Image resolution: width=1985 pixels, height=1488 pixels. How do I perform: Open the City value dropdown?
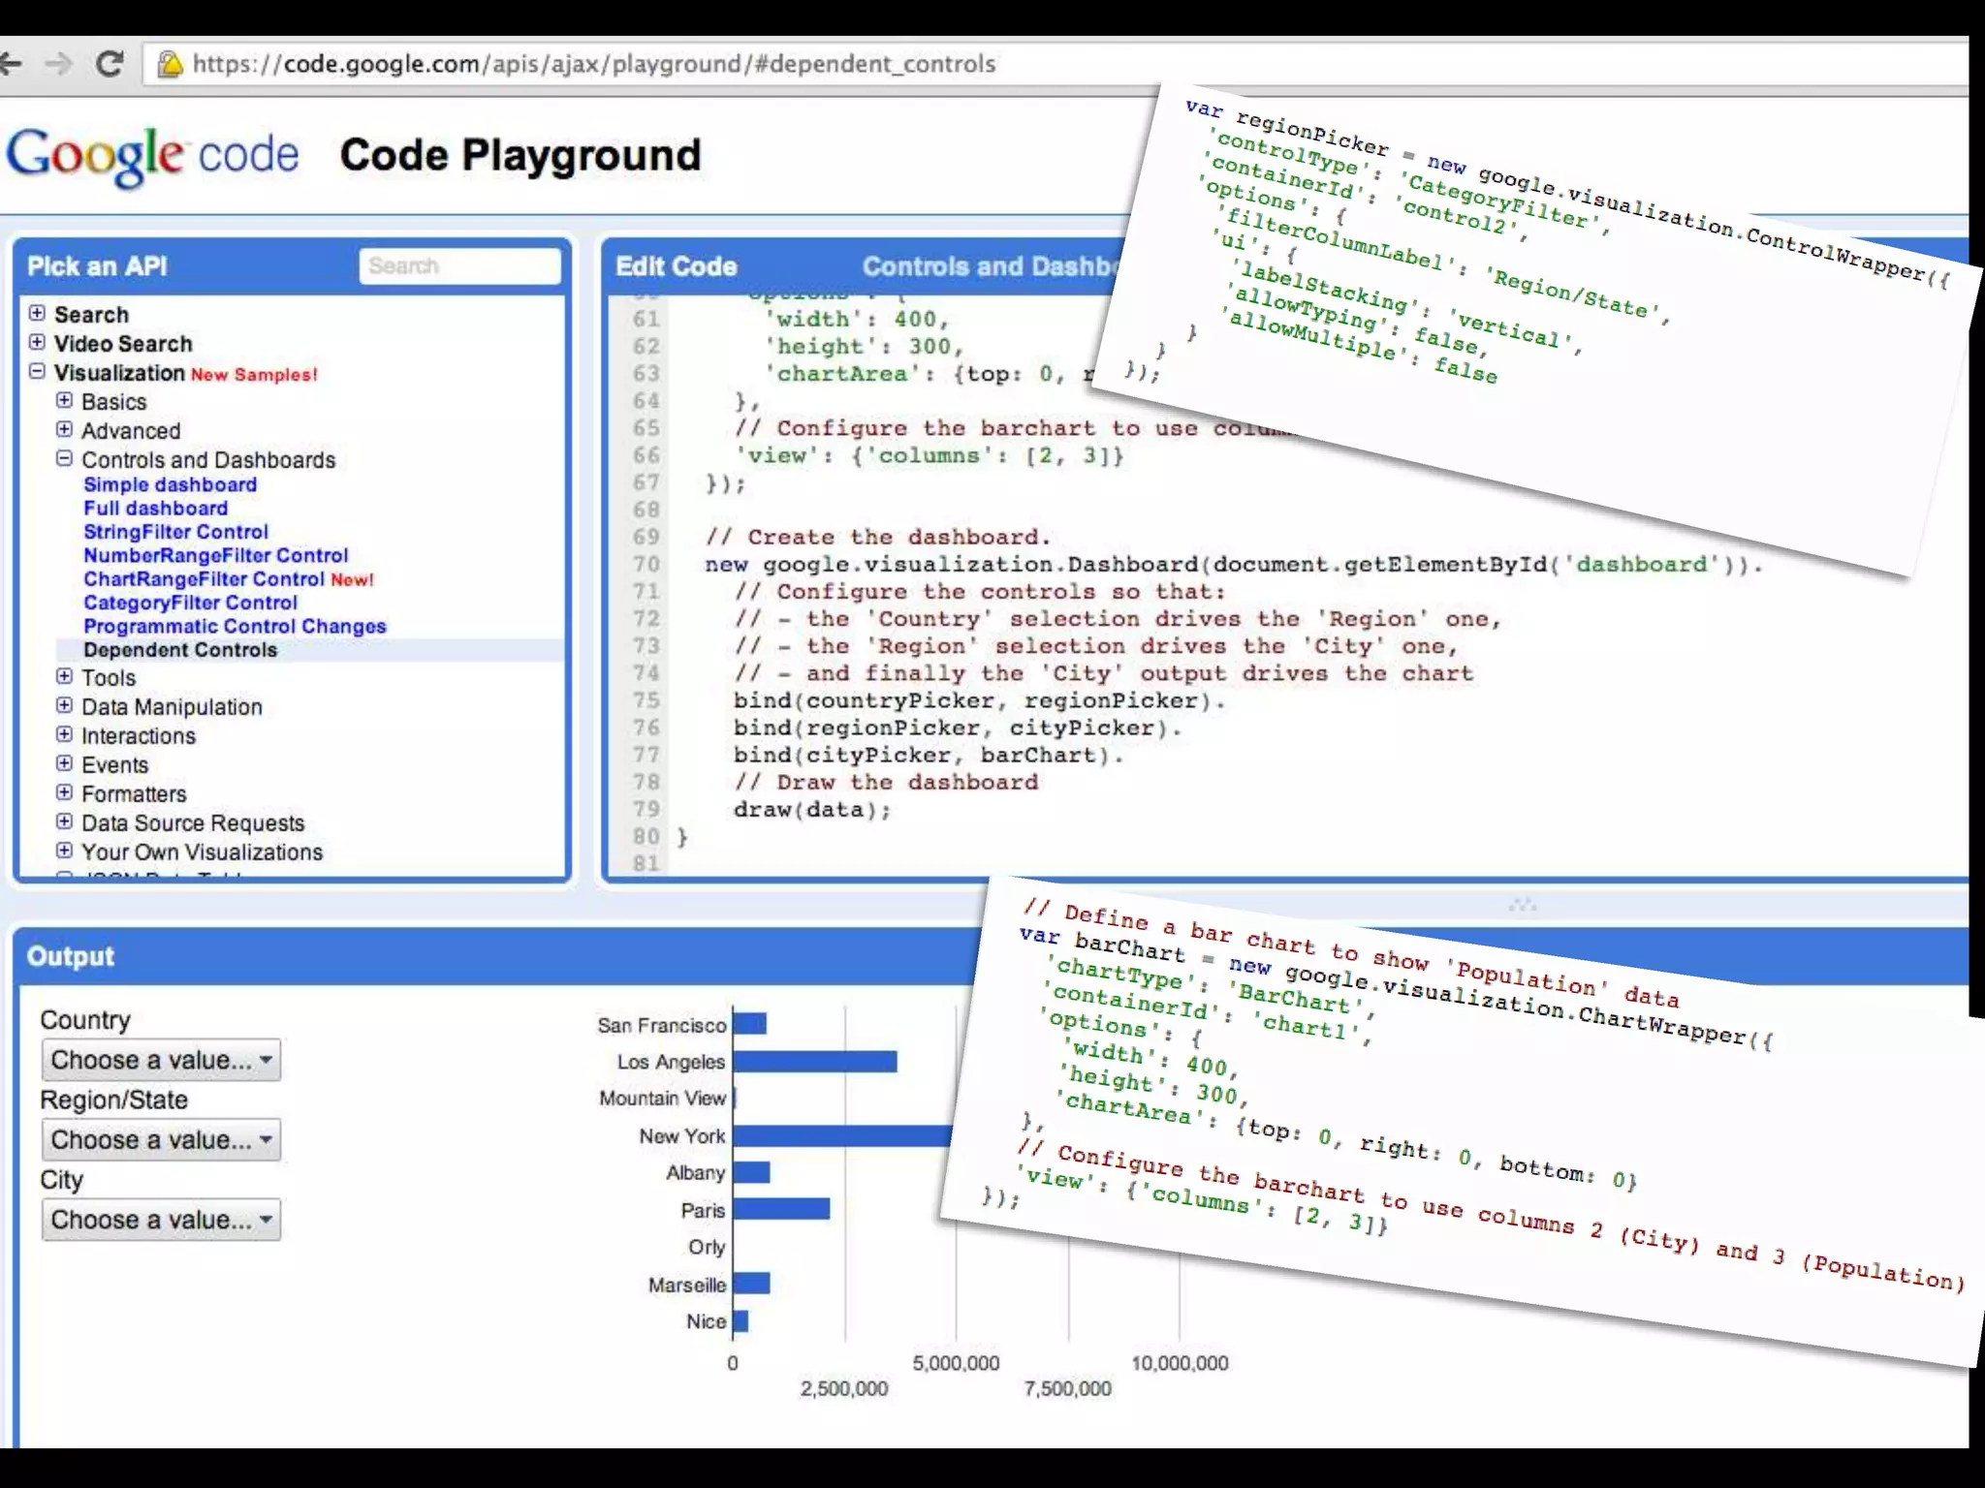tap(161, 1220)
